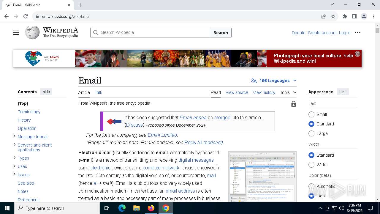Hide the Contents sidebar
Screen dimensions: 380x214
click(46, 92)
